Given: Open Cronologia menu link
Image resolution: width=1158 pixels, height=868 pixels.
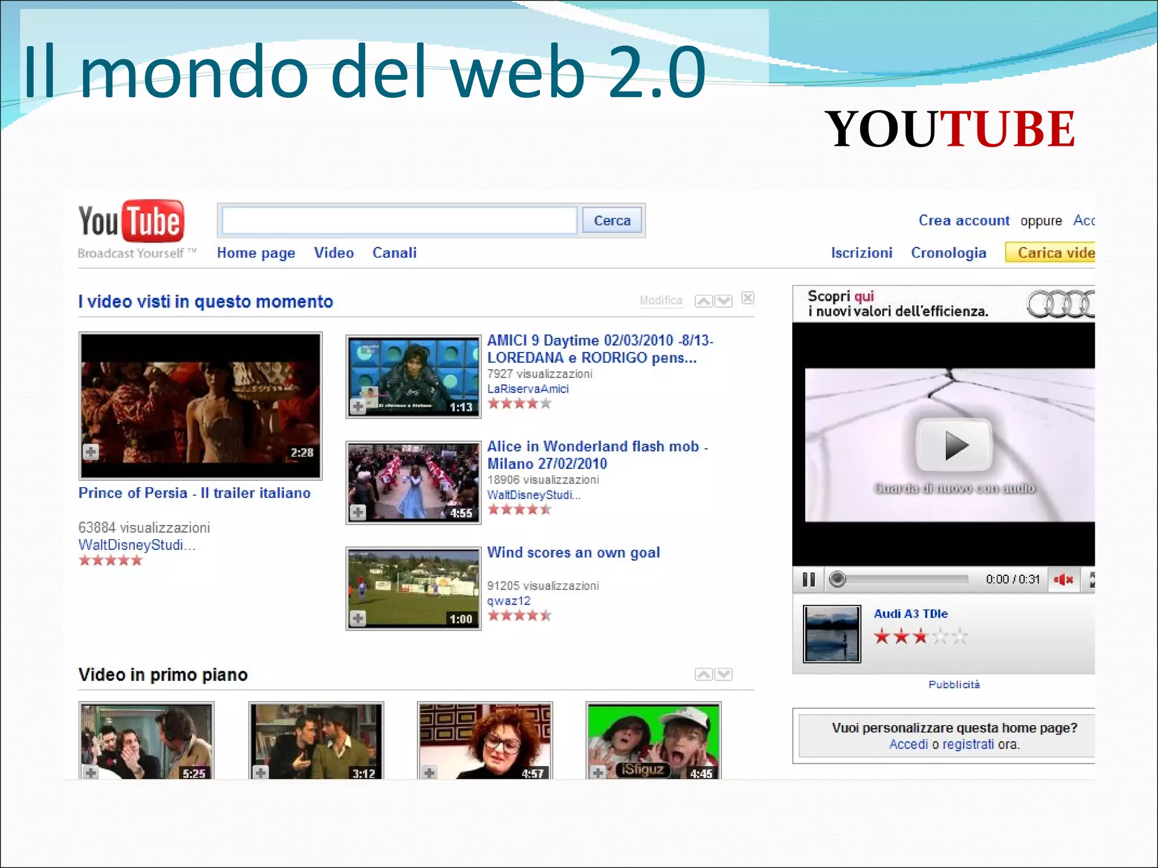Looking at the screenshot, I should (949, 253).
